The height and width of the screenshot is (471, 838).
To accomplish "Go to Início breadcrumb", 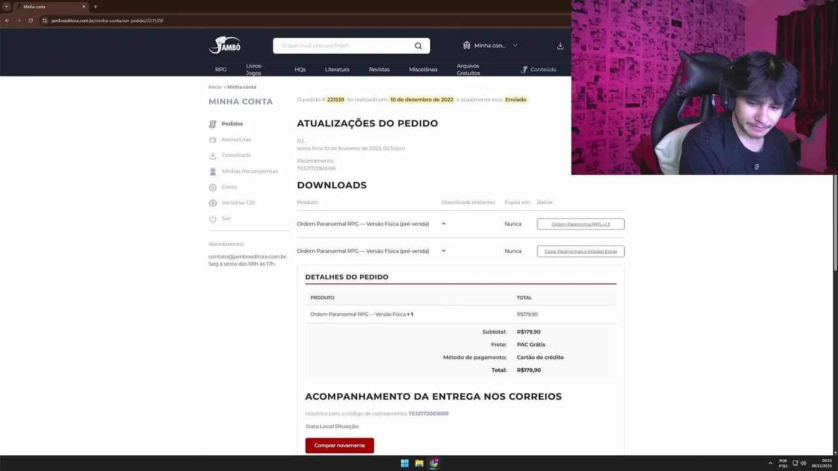I will click(215, 87).
